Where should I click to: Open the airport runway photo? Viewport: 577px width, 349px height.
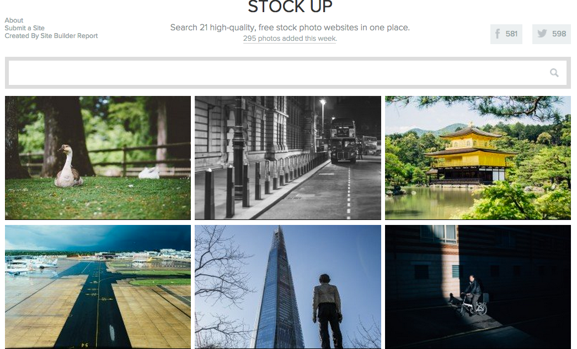[98, 287]
